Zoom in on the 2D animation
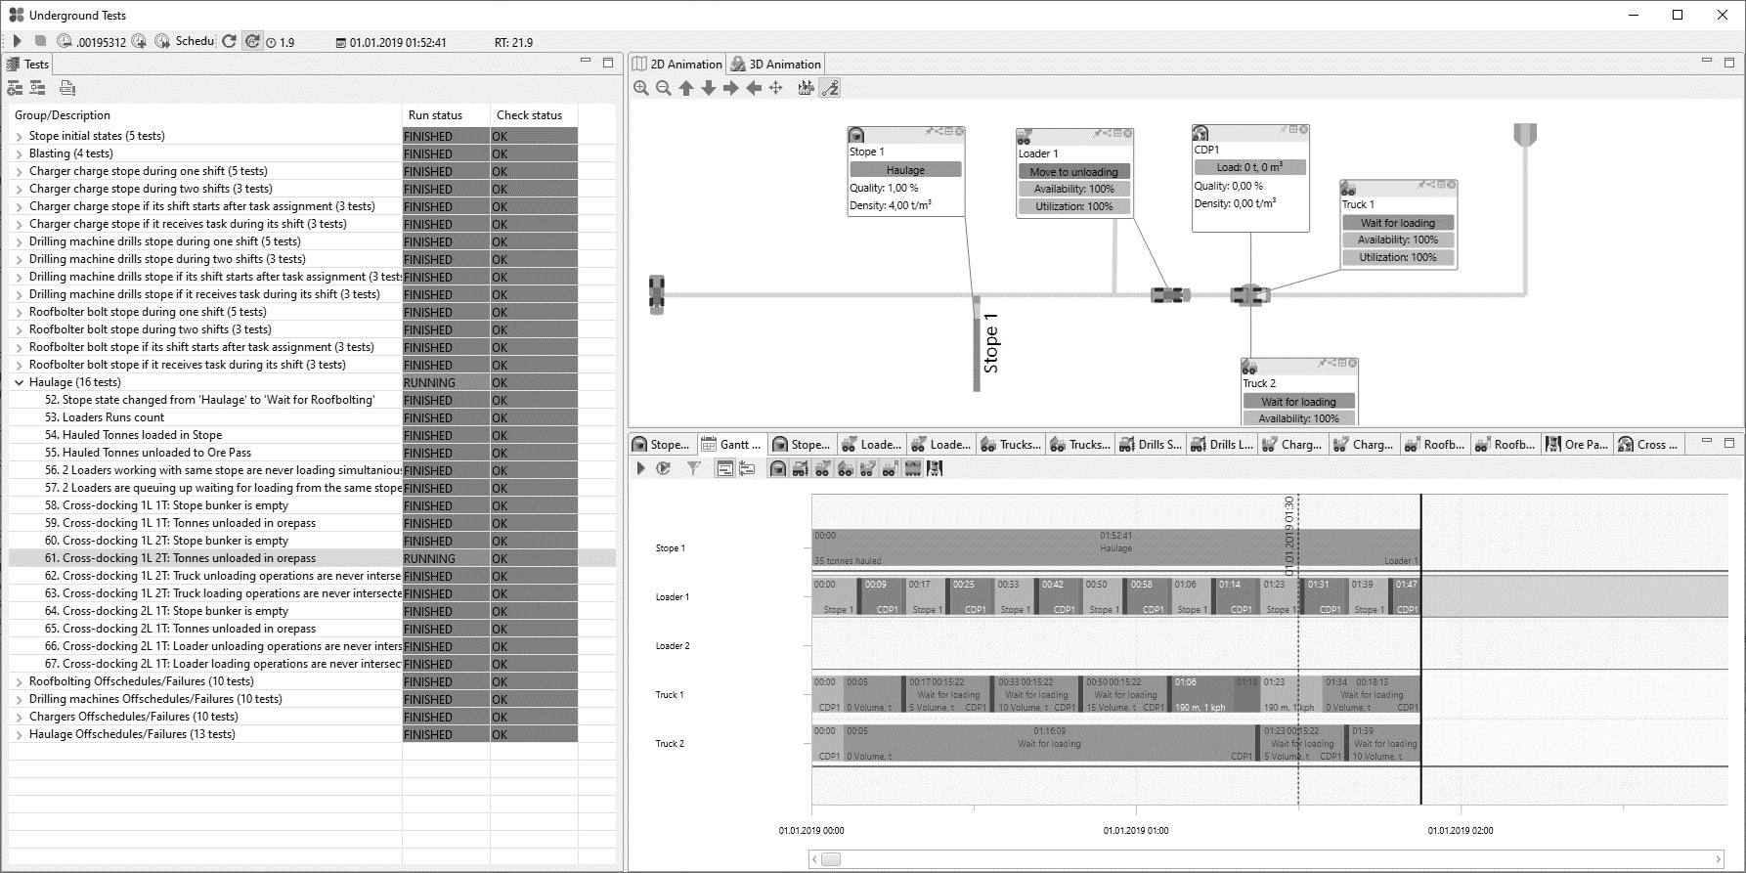 [x=641, y=88]
